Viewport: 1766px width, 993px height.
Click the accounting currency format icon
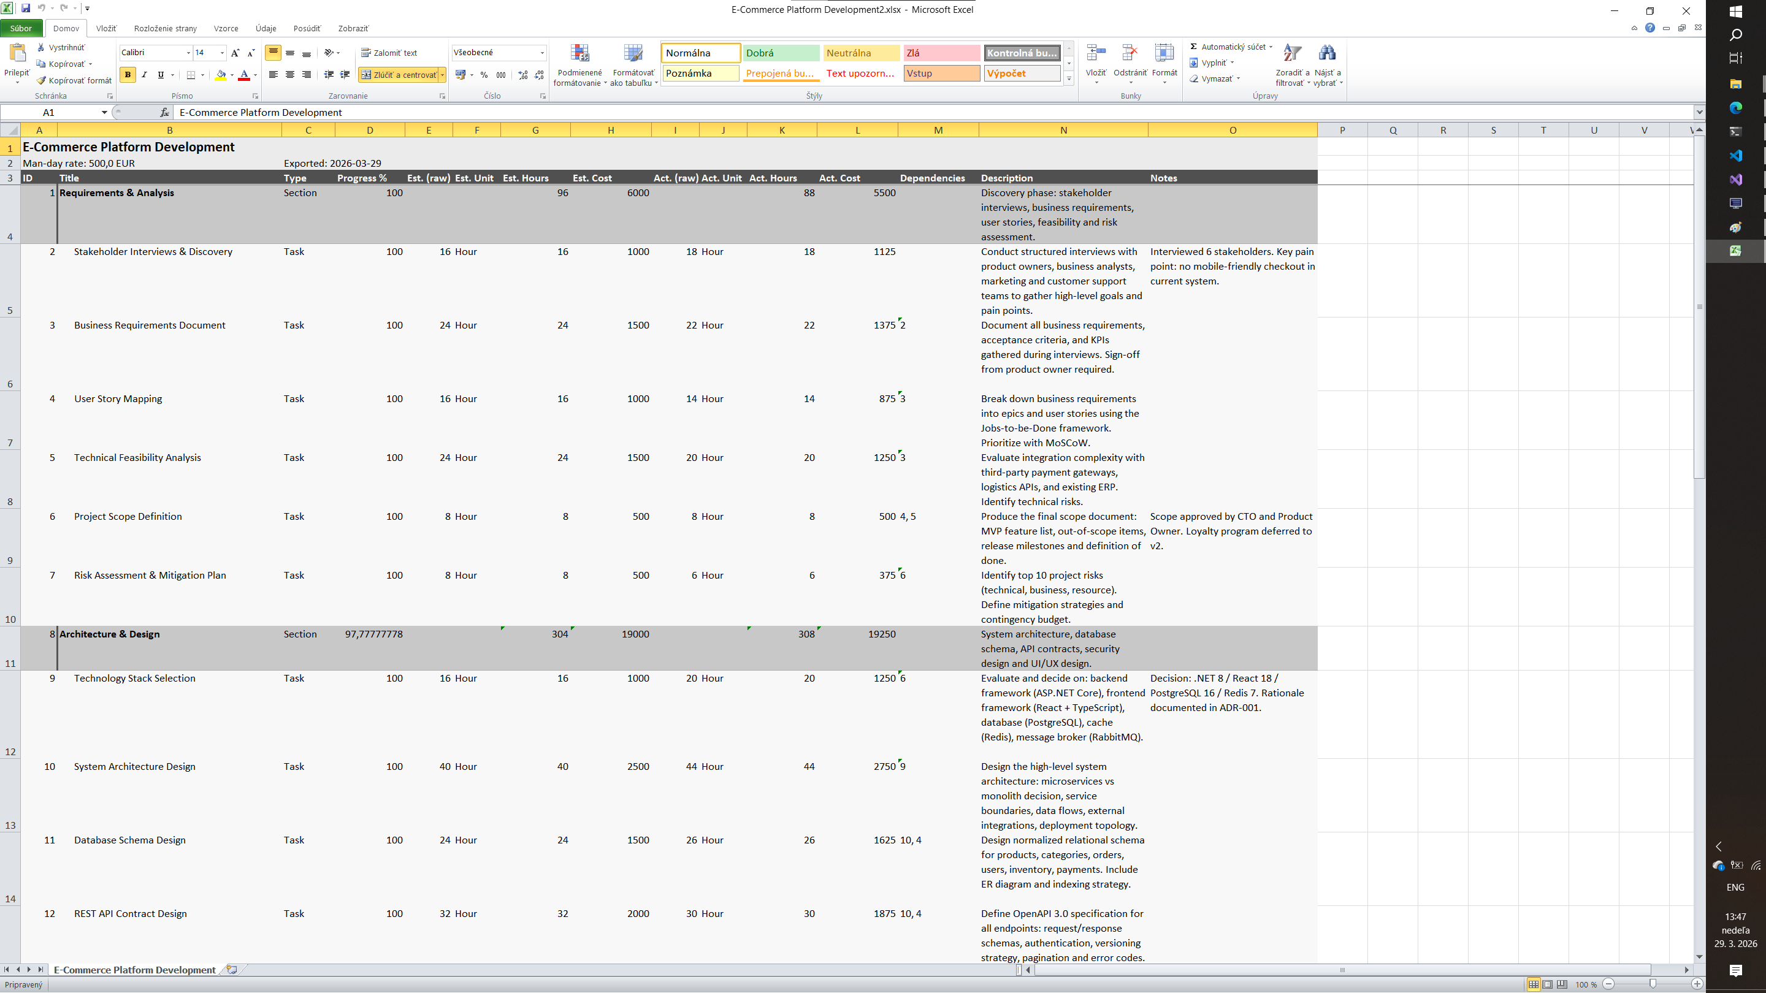460,75
